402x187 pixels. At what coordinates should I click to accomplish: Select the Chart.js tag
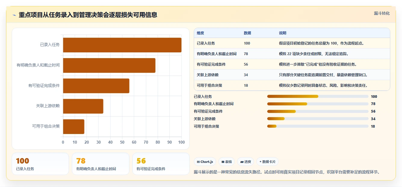point(205,162)
